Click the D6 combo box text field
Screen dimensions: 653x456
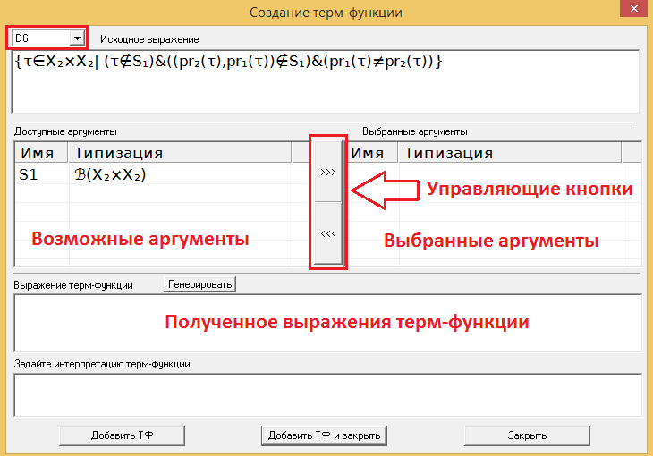(40, 38)
